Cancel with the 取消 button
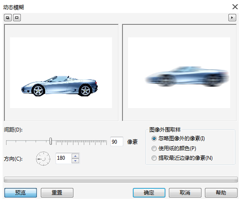The width and height of the screenshot is (244, 201). 185,193
